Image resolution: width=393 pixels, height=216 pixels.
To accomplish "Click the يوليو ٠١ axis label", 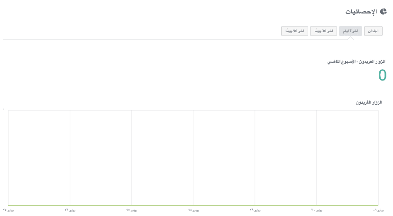I will (x=378, y=210).
